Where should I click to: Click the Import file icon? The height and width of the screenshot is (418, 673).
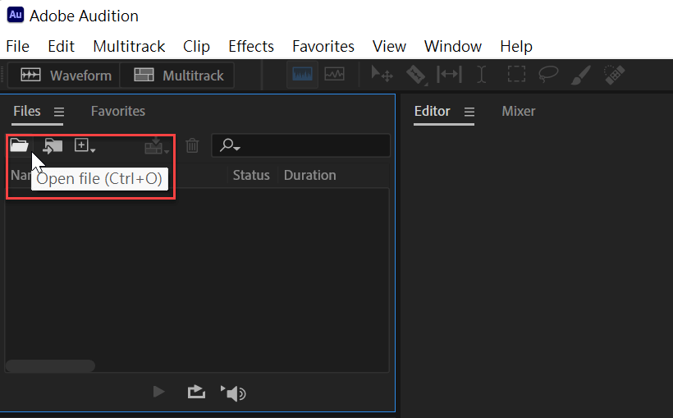(53, 146)
